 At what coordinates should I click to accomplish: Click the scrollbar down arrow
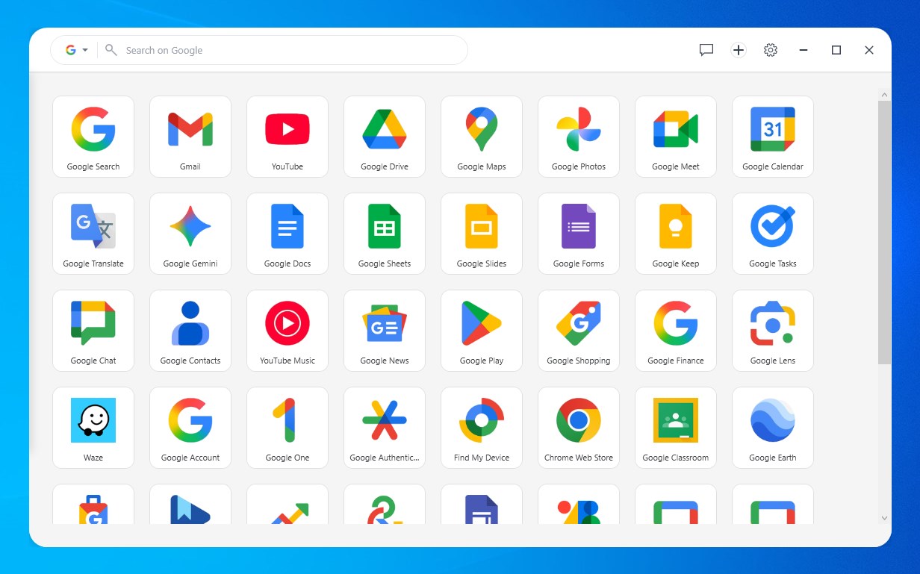tap(884, 518)
